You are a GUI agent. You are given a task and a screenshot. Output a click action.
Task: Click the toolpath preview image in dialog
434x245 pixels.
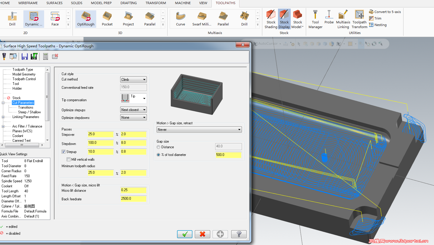coord(197,94)
